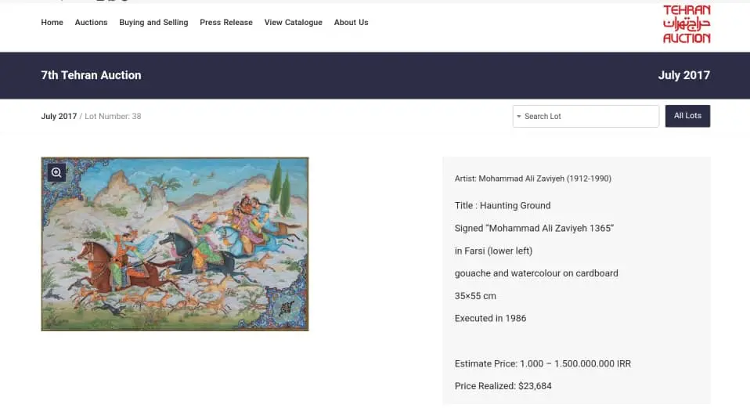Click the gouache and watercolour on cardboard text
Viewport: 750px width, 408px height.
pos(536,273)
